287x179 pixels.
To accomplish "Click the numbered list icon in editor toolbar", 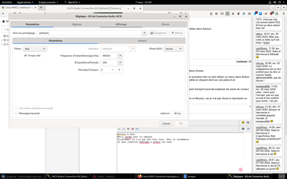I will click(123, 129).
